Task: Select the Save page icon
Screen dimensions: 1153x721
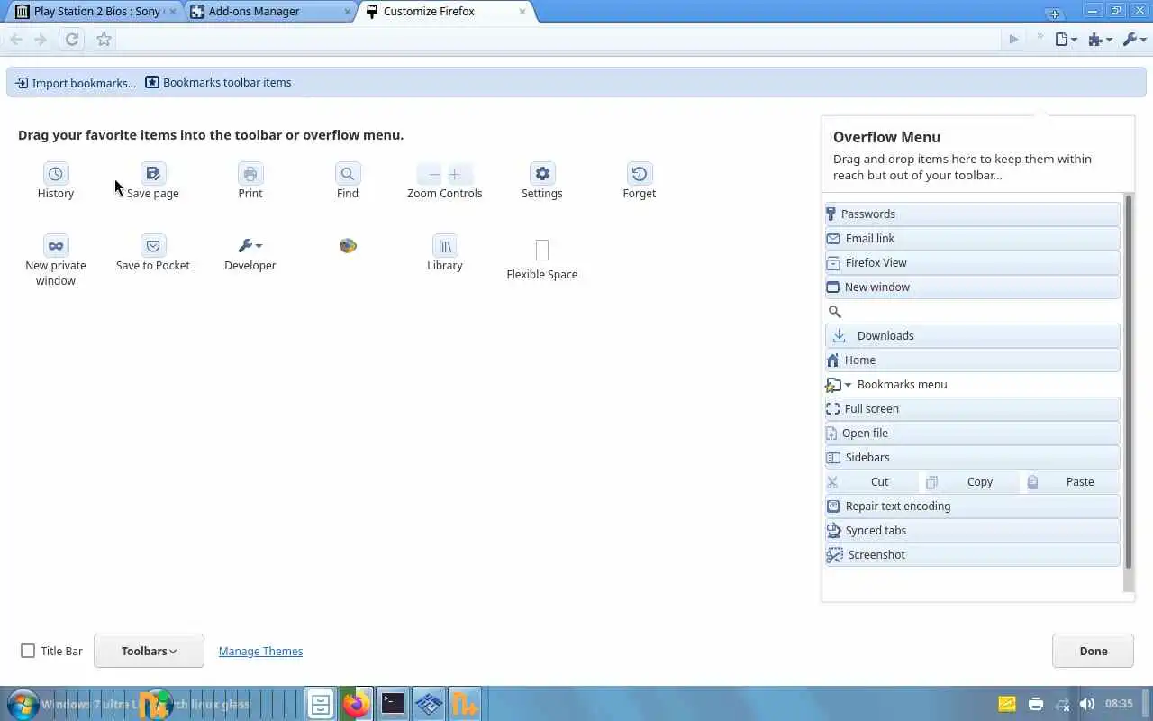Action: 153,174
